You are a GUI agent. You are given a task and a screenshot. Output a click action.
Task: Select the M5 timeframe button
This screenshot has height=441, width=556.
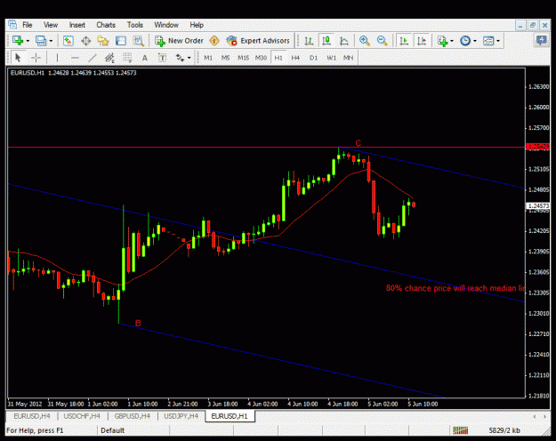pos(226,58)
